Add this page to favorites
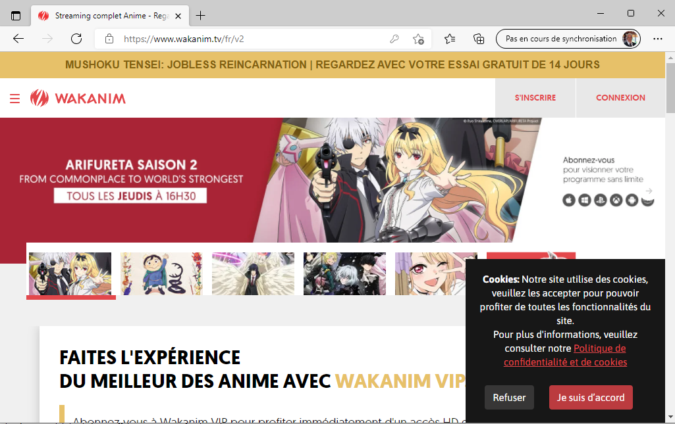The height and width of the screenshot is (424, 675). pyautogui.click(x=418, y=39)
